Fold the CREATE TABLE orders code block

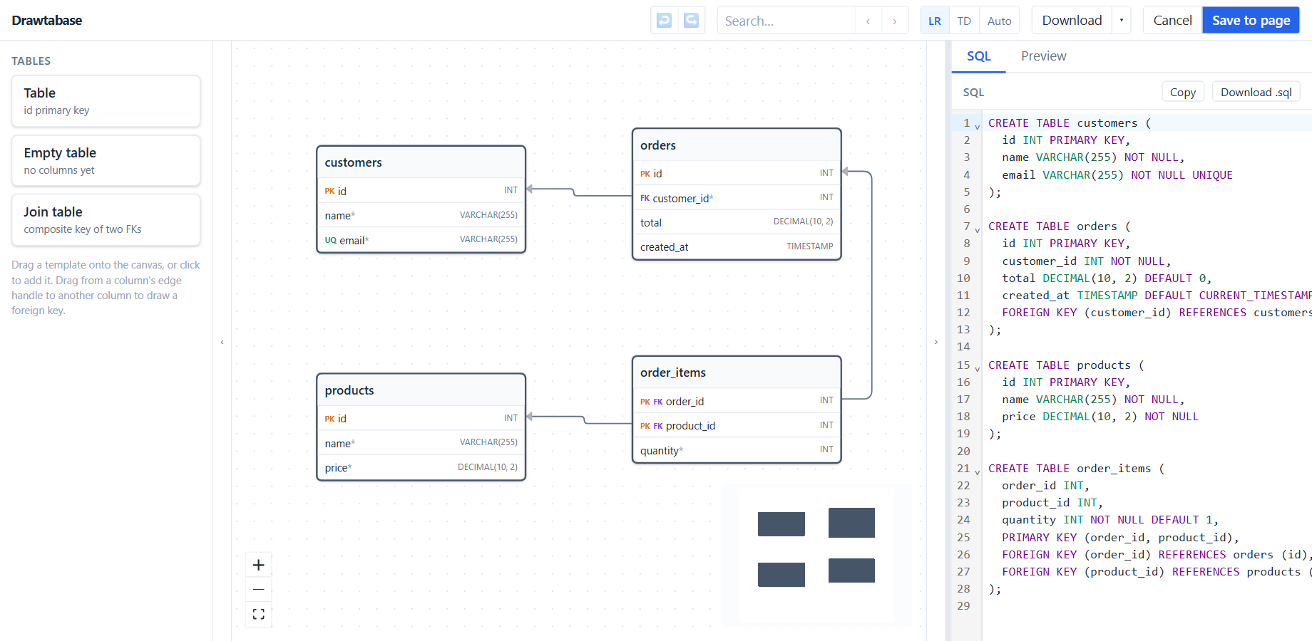click(978, 230)
